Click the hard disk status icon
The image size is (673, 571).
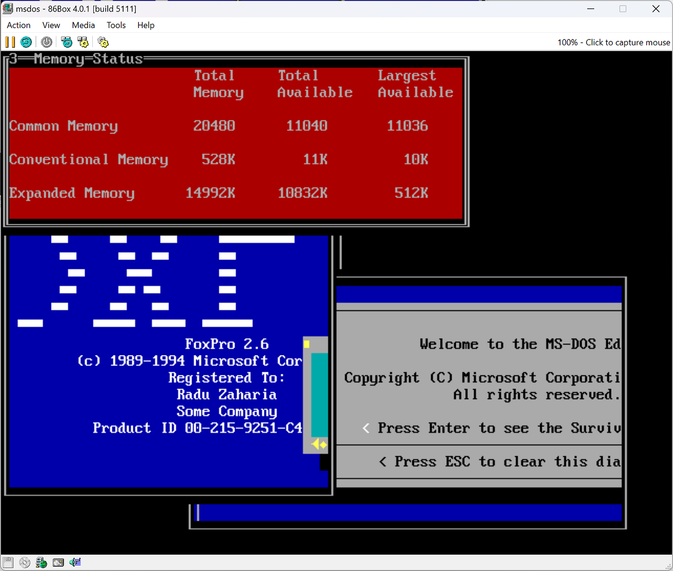[58, 562]
